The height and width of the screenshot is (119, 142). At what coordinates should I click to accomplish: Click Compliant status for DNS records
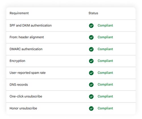(x=105, y=85)
